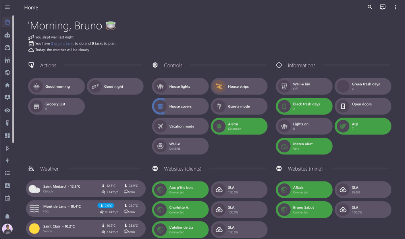Expand the House covers control

[x=180, y=106]
